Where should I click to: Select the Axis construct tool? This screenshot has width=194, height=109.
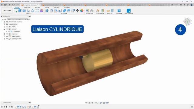pyautogui.click(x=102, y=11)
